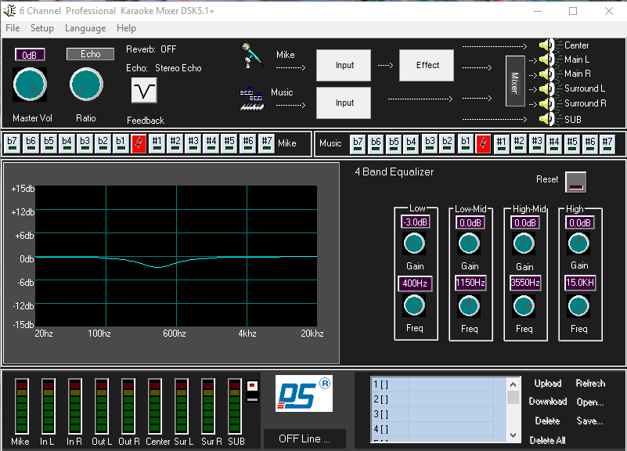627x451 pixels.
Task: Select the red natural key for Mike
Action: (x=139, y=143)
